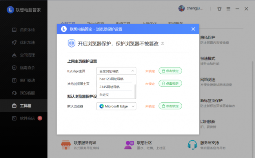Click the 软件商店 store icon

pos(14,118)
